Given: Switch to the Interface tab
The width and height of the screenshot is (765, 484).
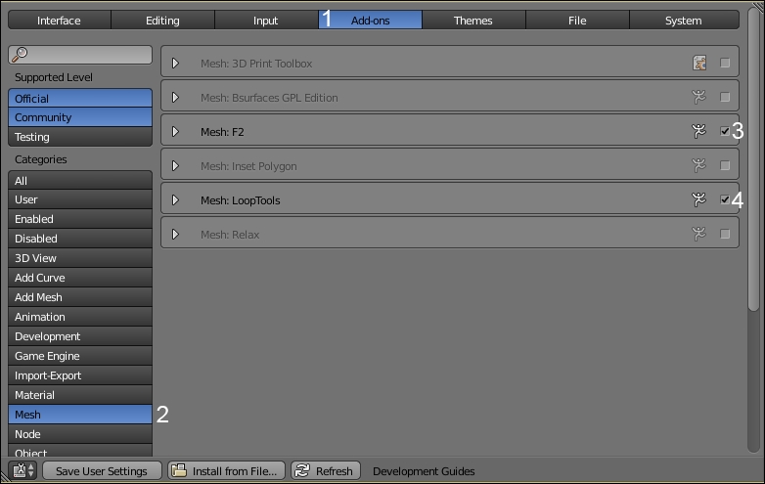Looking at the screenshot, I should [x=59, y=20].
